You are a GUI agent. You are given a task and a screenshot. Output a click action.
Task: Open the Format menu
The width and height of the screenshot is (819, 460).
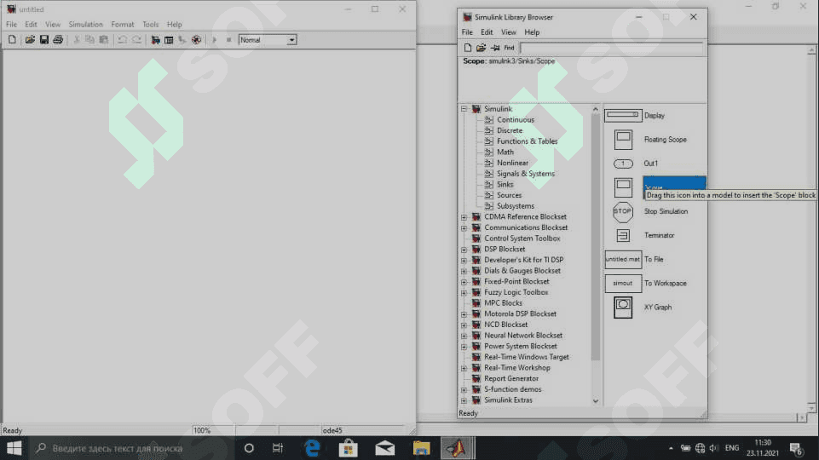tap(123, 24)
